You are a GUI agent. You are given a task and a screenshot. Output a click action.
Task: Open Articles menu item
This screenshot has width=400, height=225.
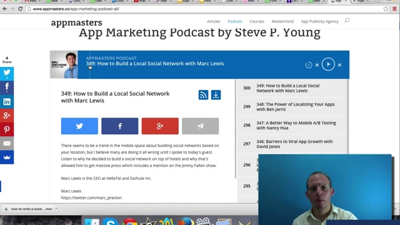(214, 21)
